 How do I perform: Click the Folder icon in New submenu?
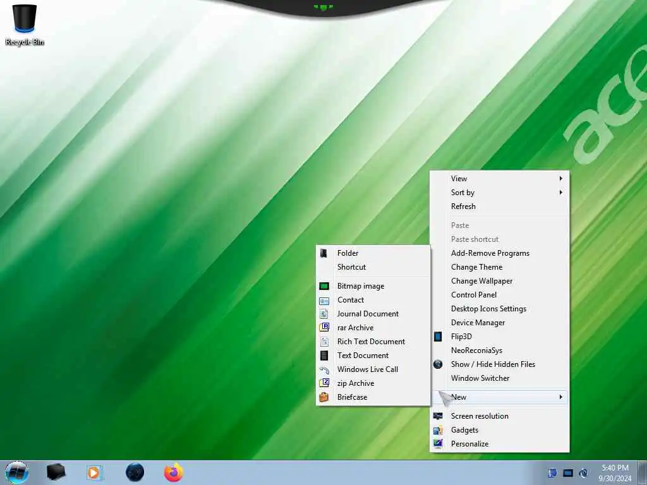(324, 253)
